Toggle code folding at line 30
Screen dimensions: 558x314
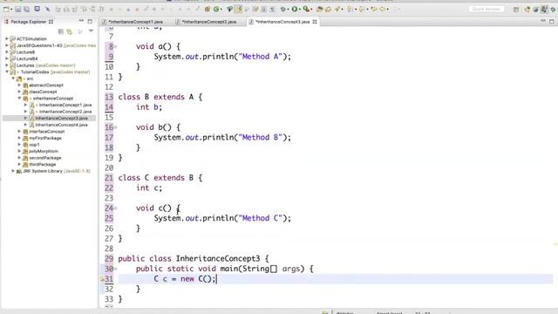116,269
